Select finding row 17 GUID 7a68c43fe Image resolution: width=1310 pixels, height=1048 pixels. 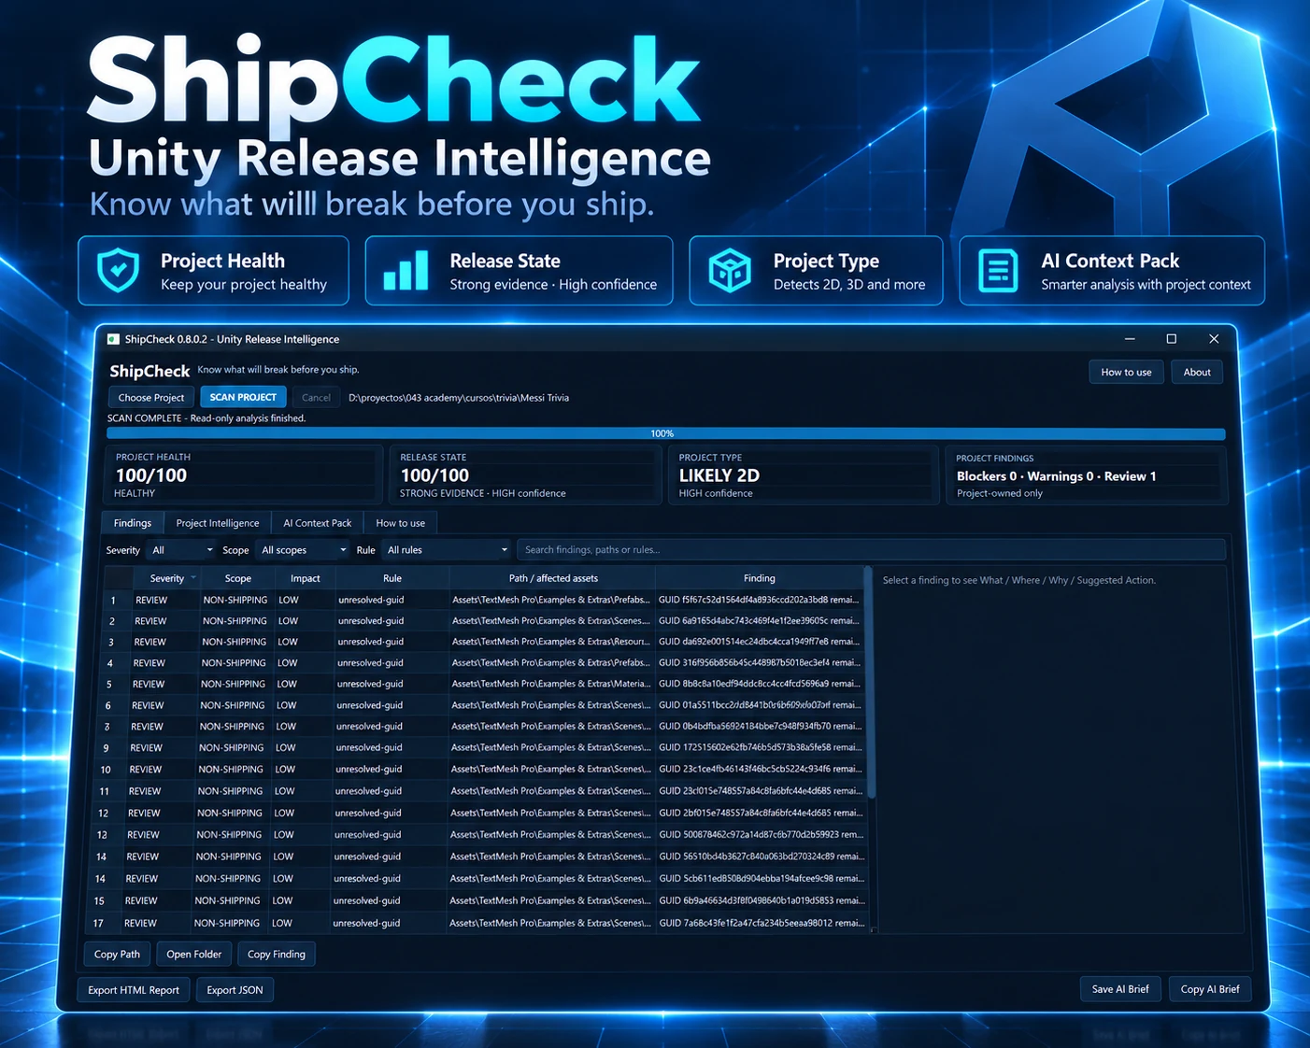pos(477,923)
